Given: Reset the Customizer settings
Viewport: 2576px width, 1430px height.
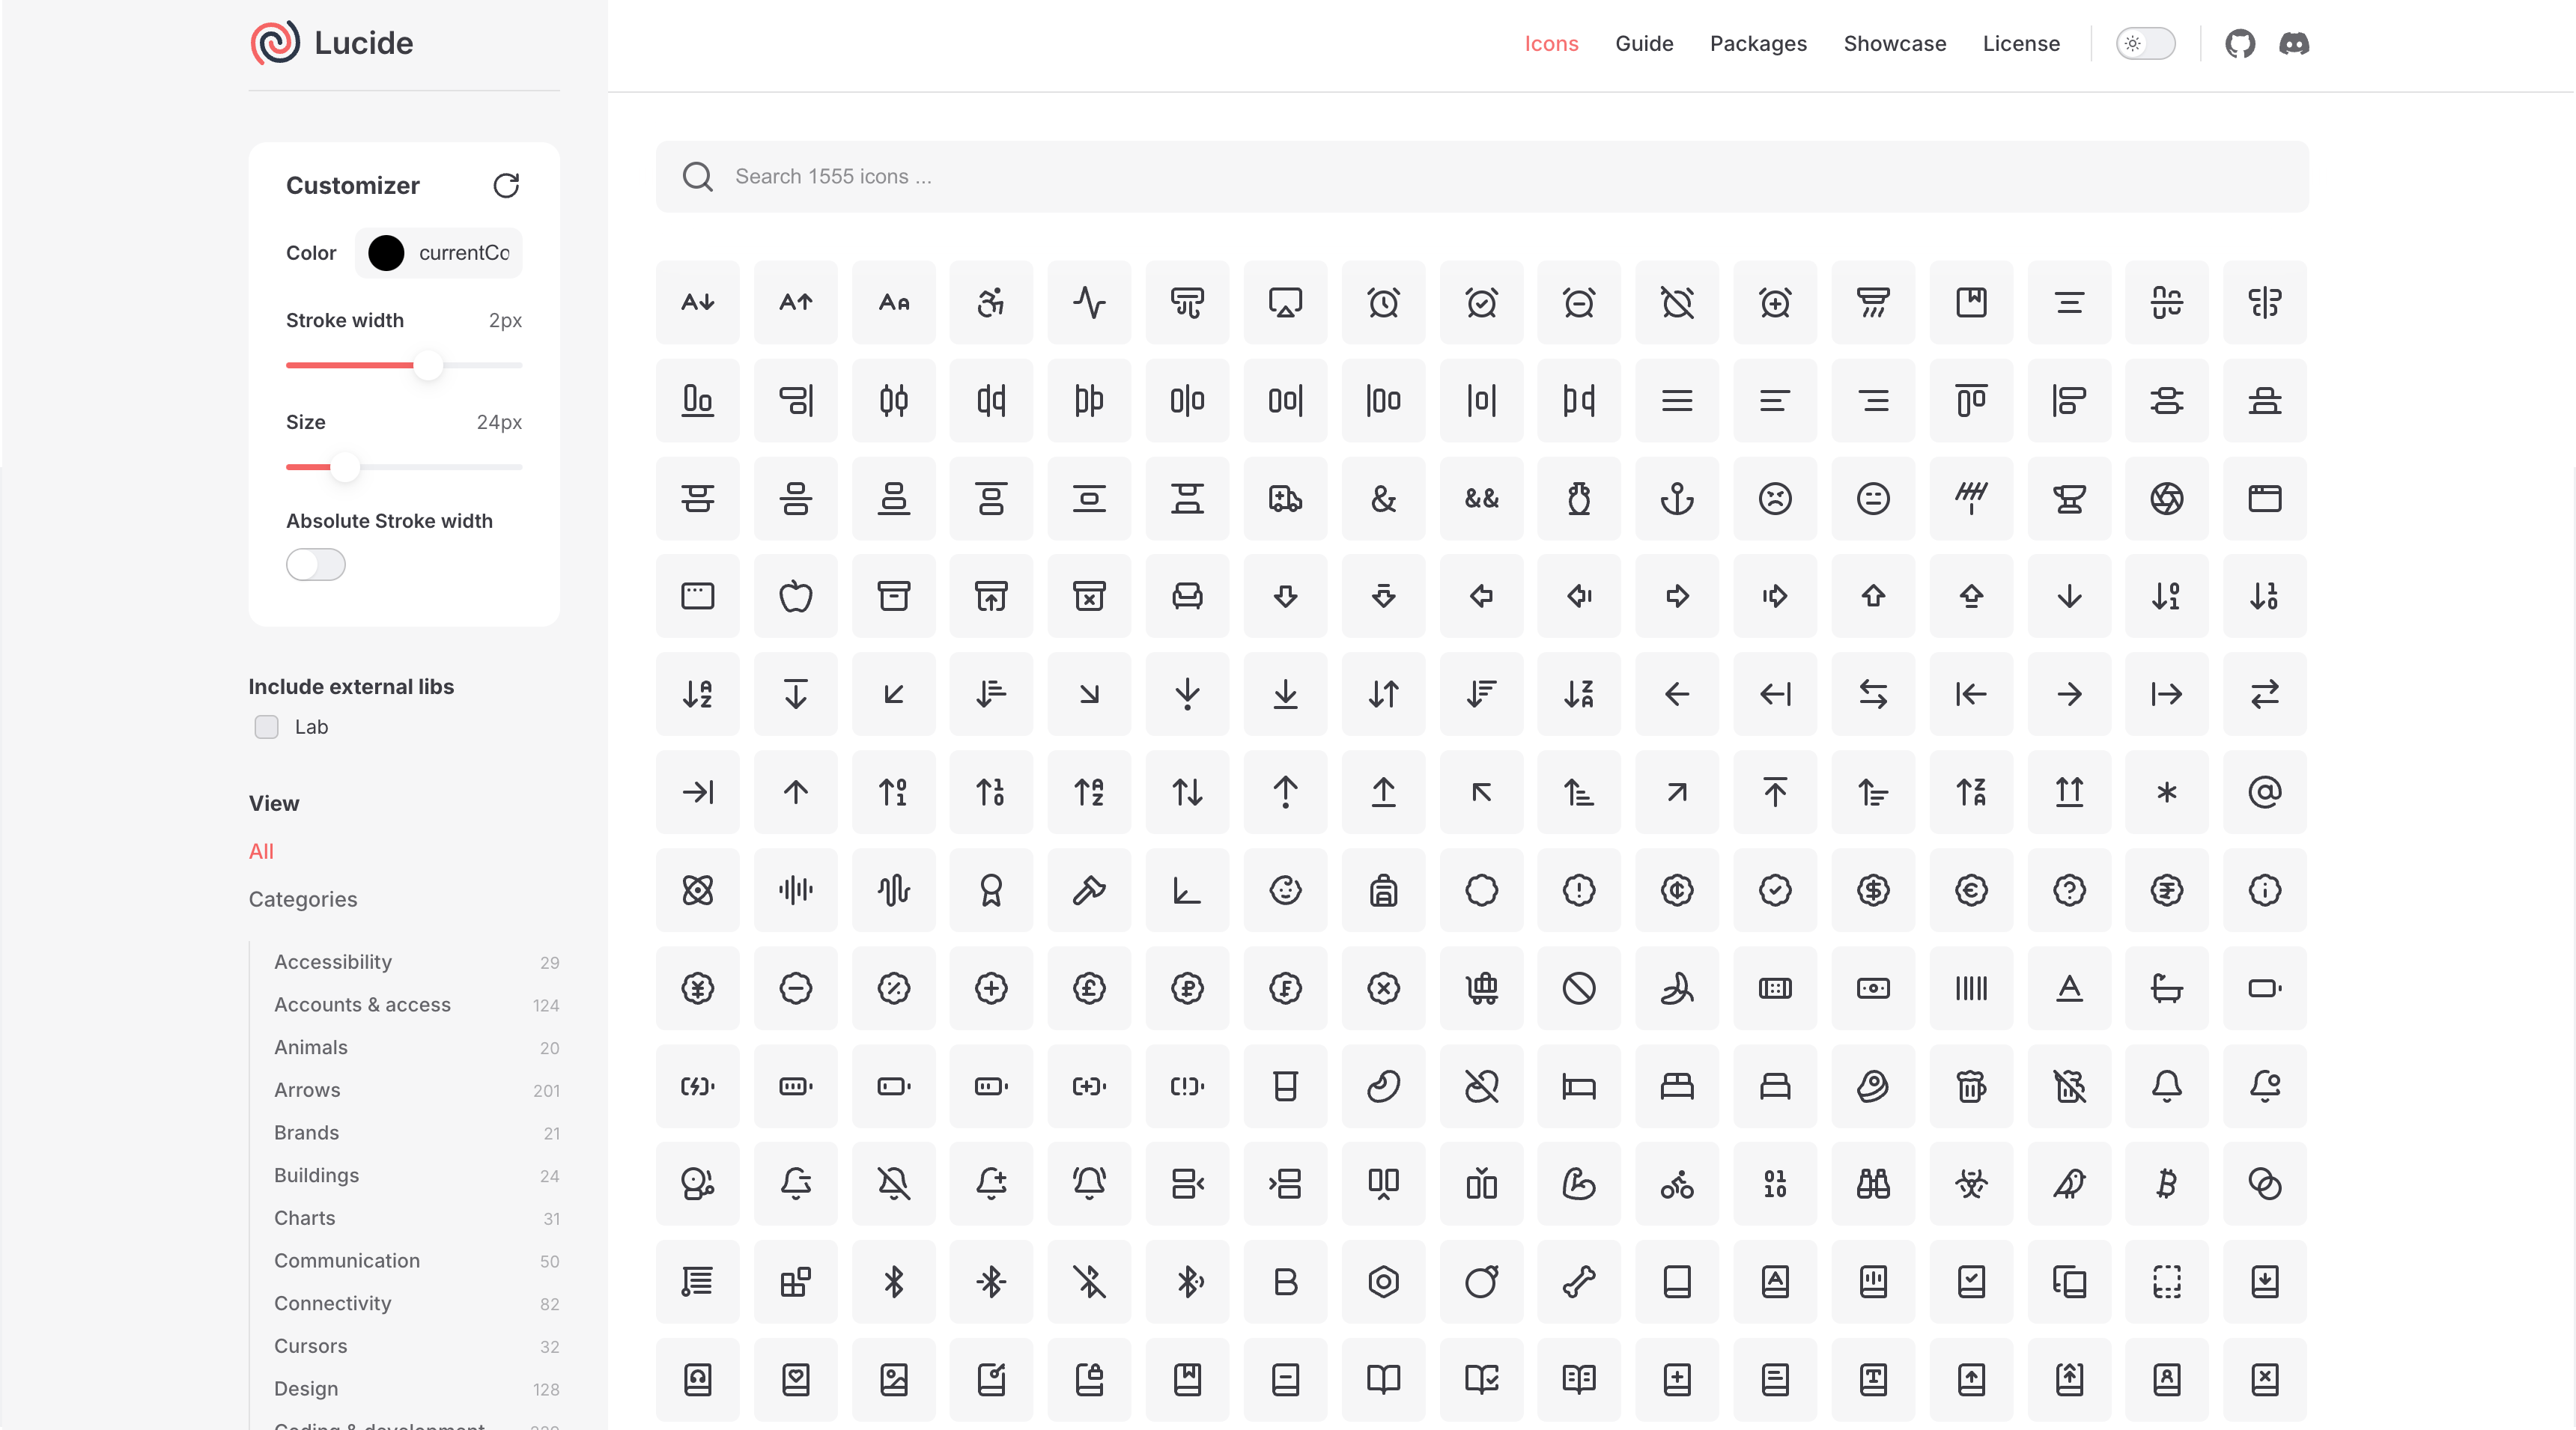Looking at the screenshot, I should point(506,186).
